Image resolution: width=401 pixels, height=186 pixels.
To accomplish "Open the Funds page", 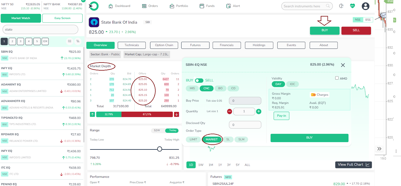I will (207, 6).
